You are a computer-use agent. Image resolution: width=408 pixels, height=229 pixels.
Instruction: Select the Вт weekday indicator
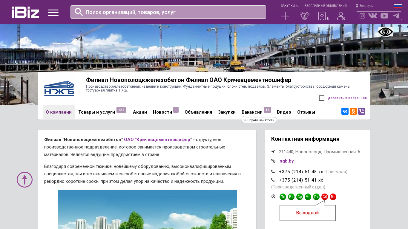(x=291, y=197)
